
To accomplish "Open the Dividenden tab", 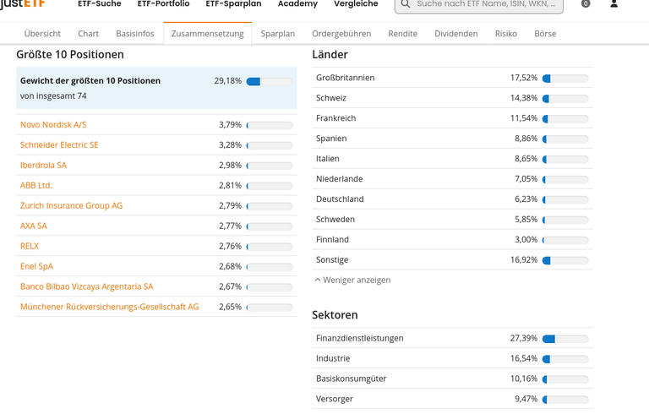I will [x=456, y=34].
